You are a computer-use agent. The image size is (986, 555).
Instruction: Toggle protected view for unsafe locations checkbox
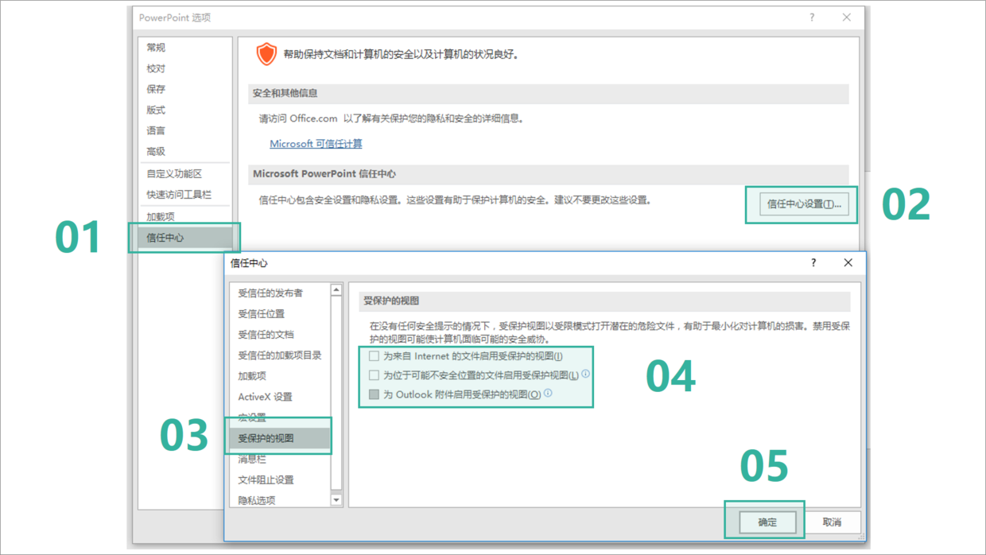point(374,375)
